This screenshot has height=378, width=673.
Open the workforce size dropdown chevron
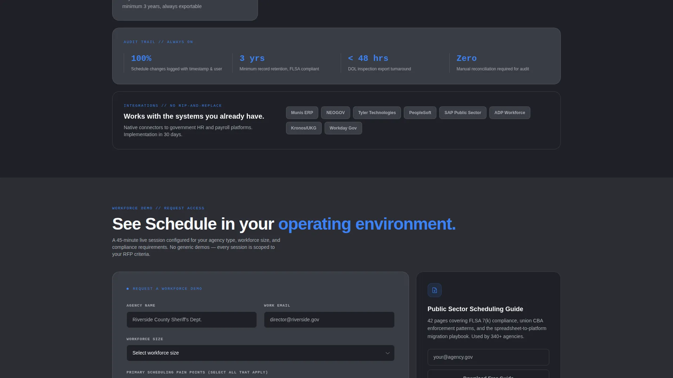point(387,353)
